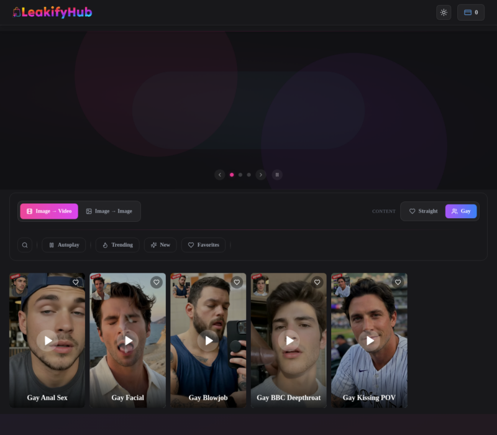497x435 pixels.
Task: Open the credits balance showing 0
Action: pyautogui.click(x=470, y=12)
